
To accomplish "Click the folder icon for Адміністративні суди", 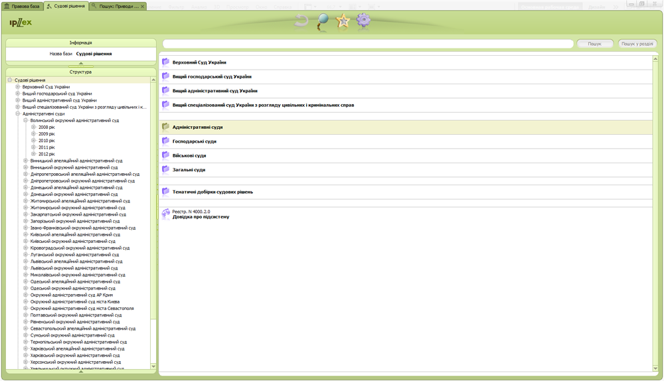I will [165, 127].
